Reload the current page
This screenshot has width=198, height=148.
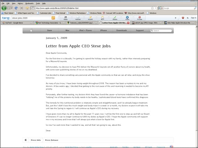16,8
